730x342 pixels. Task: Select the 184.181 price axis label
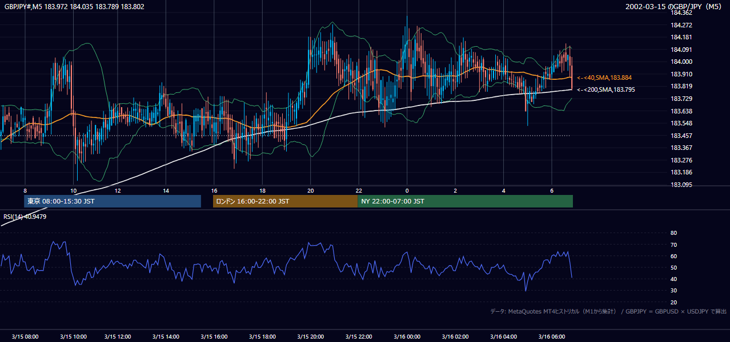point(681,38)
